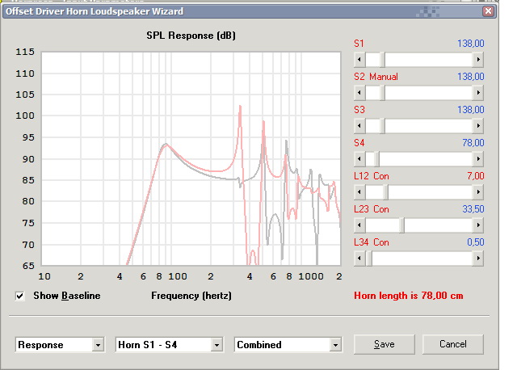Click the S4 value 78,00
The height and width of the screenshot is (370, 517).
(x=473, y=143)
